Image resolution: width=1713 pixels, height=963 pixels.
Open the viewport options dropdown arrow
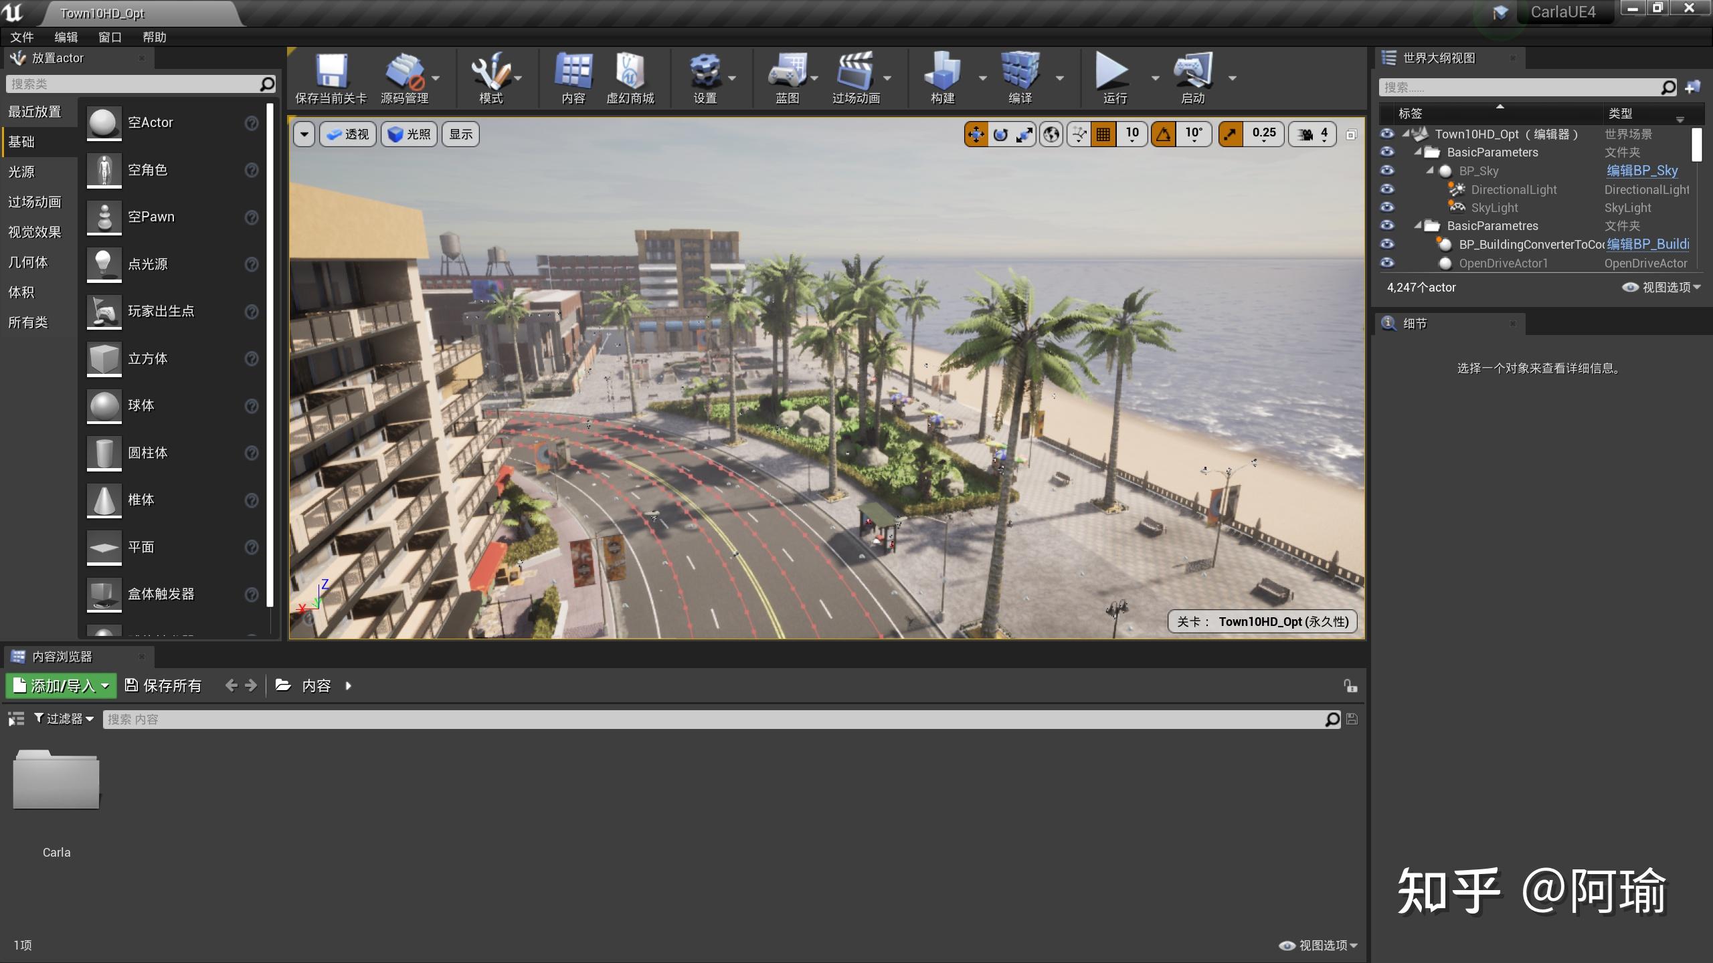304,134
